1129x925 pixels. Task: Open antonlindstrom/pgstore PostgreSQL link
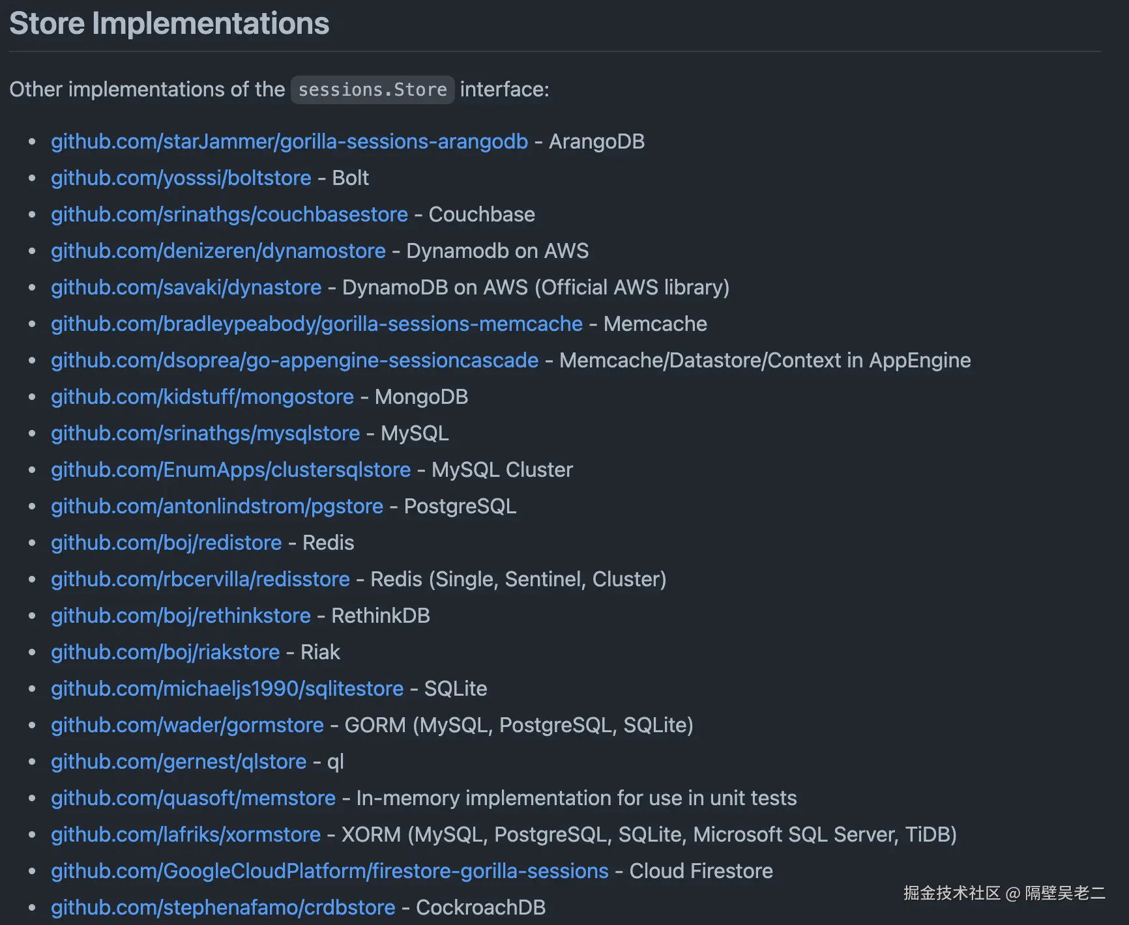tap(217, 506)
